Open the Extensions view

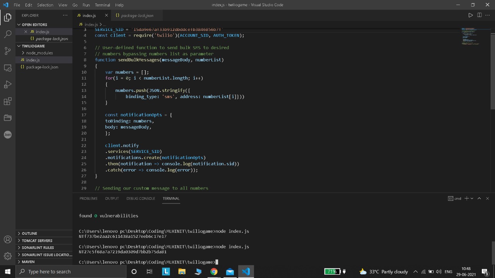[x=7, y=101]
